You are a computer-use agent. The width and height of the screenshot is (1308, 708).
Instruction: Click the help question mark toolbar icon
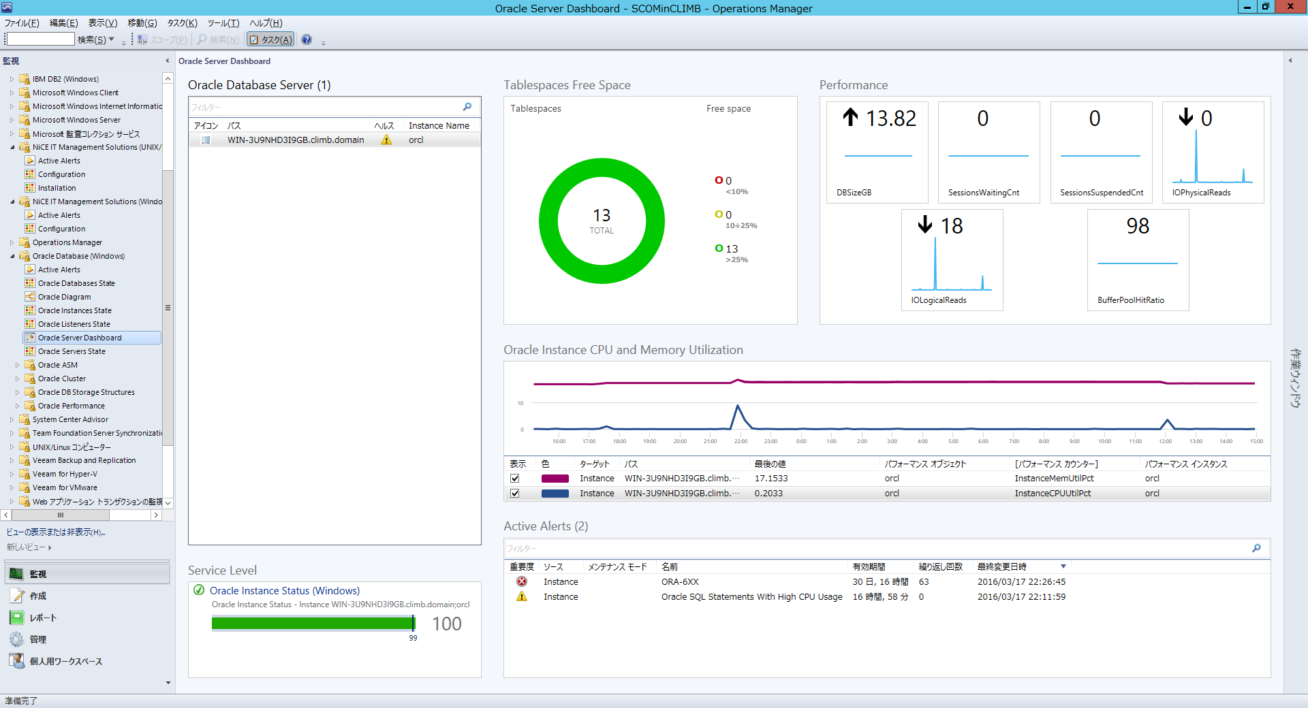[x=307, y=39]
